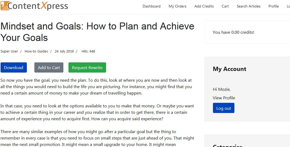Click the Hits: 448 counter
Viewport: 290px width, 147px height.
point(88,51)
